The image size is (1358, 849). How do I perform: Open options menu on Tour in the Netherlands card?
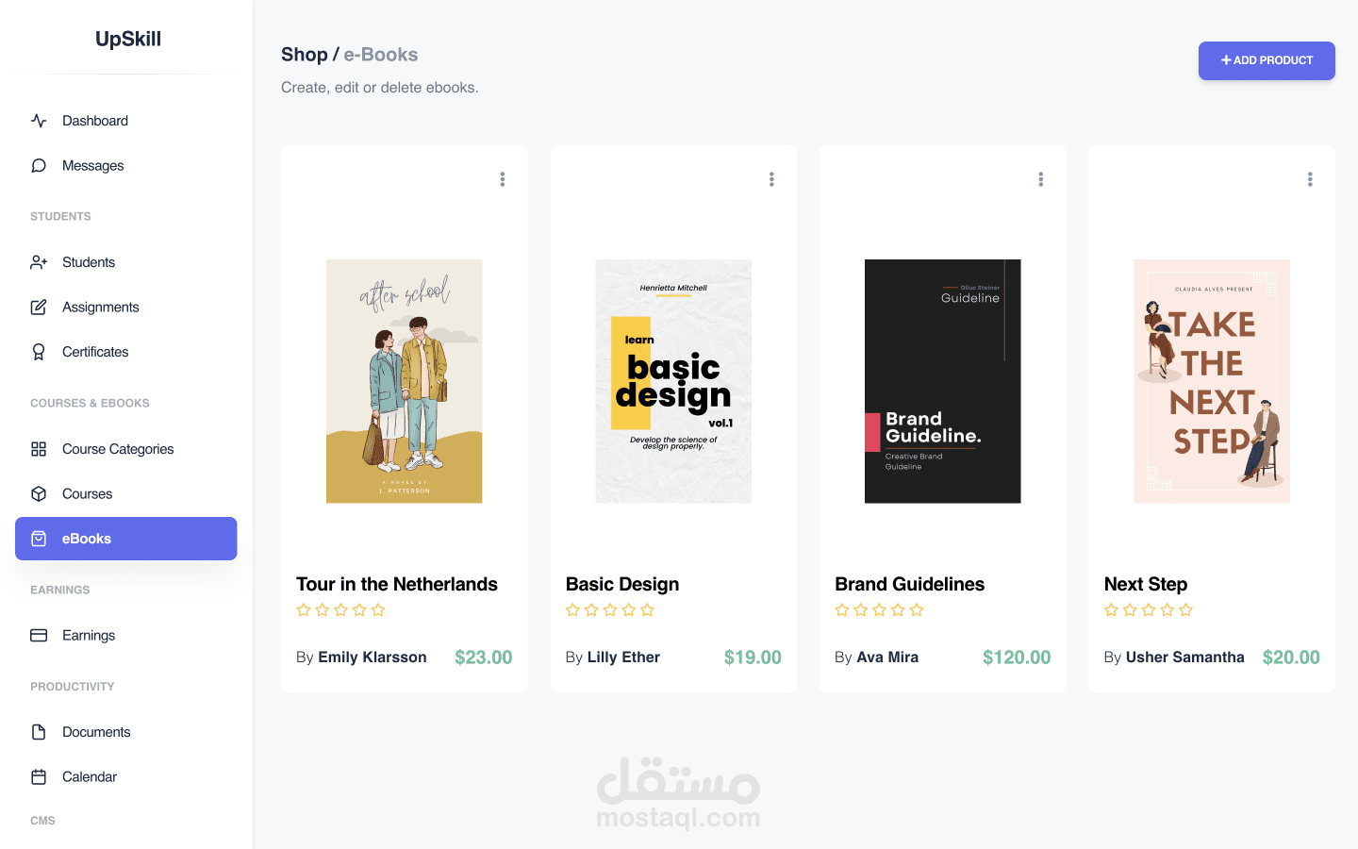(x=503, y=179)
